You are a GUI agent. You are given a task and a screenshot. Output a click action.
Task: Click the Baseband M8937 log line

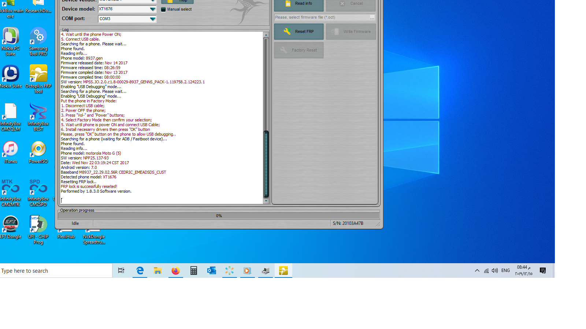pos(114,172)
